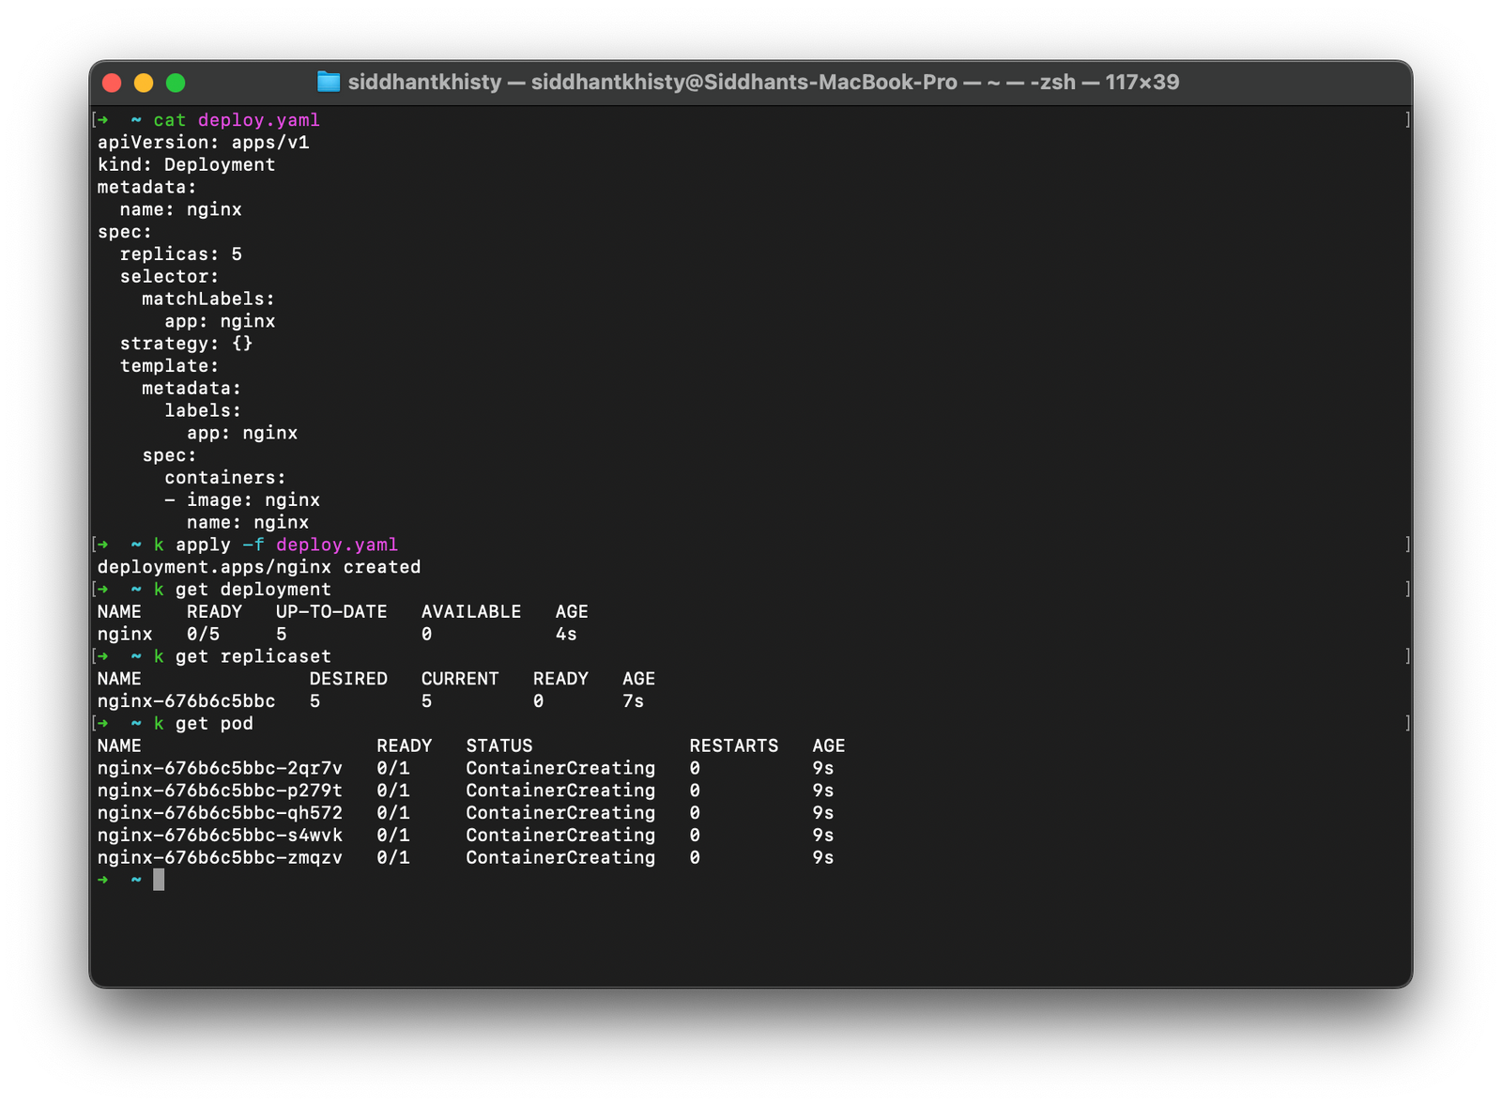This screenshot has width=1502, height=1106.
Task: Close the terminal with red button
Action: coord(112,83)
